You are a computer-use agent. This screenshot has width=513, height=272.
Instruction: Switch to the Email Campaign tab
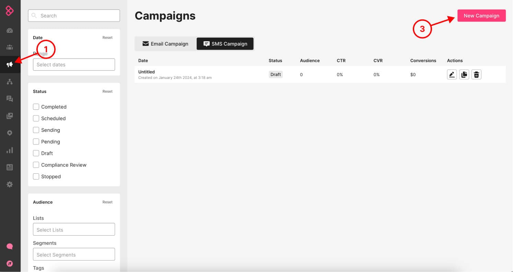165,44
